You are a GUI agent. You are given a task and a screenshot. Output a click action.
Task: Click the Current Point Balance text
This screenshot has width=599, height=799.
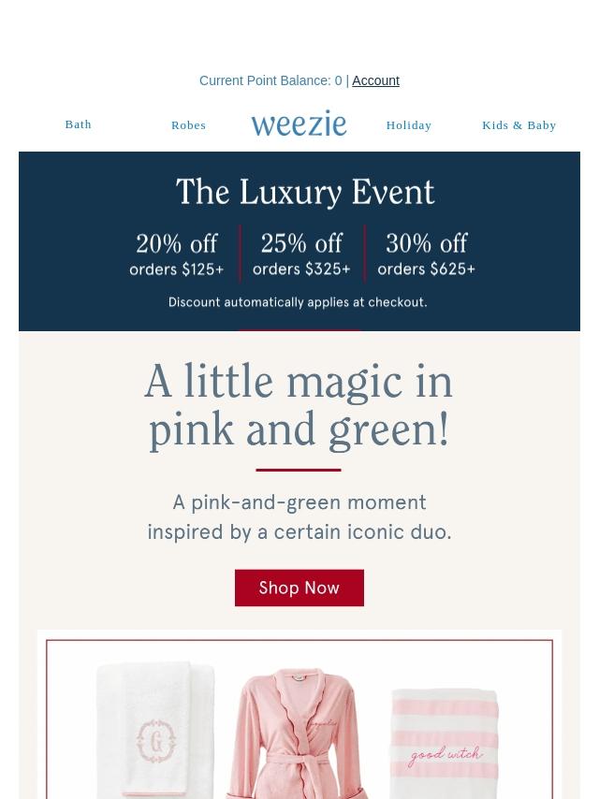pos(270,81)
